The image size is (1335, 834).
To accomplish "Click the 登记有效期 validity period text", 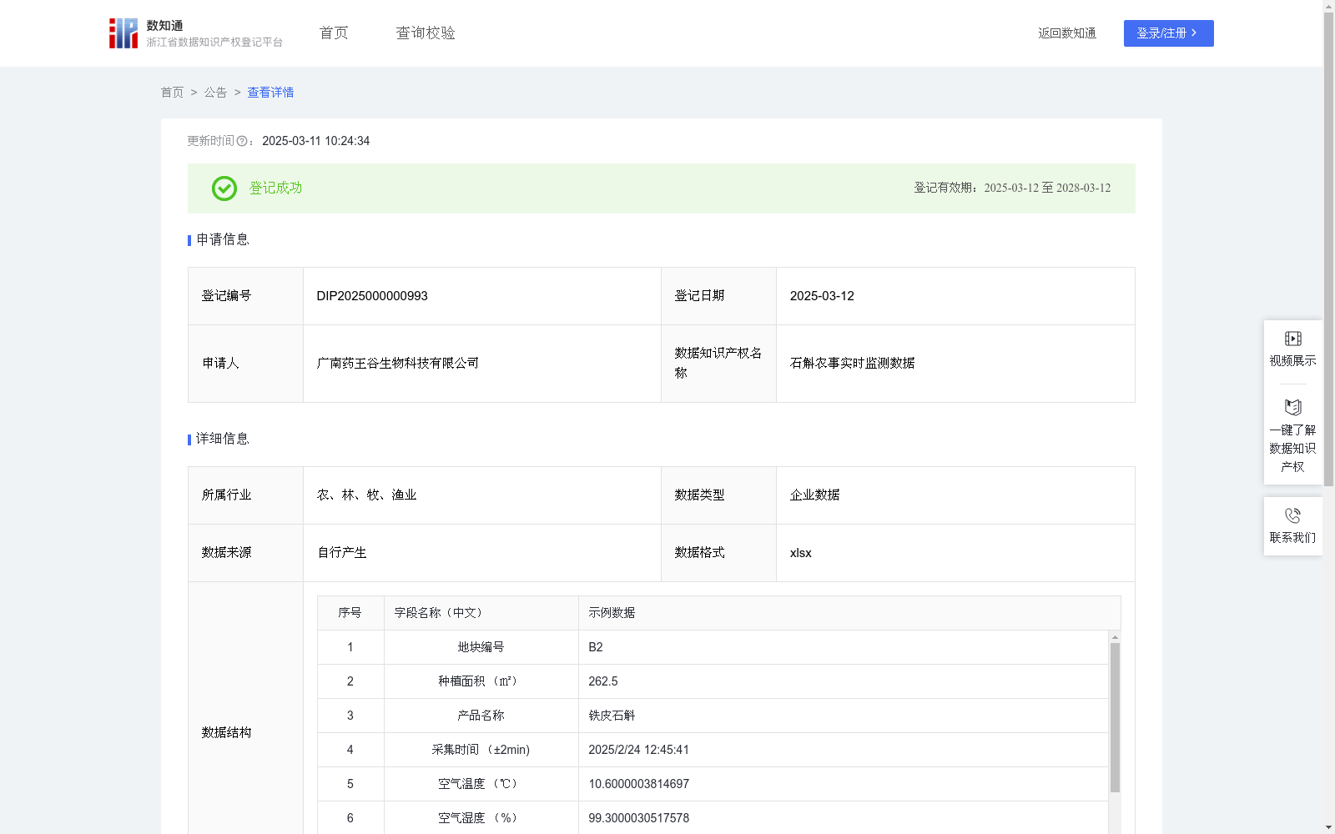I will pyautogui.click(x=1012, y=188).
